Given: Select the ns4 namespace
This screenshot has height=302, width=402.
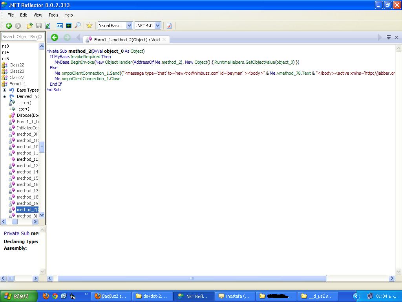Looking at the screenshot, I should point(5,52).
